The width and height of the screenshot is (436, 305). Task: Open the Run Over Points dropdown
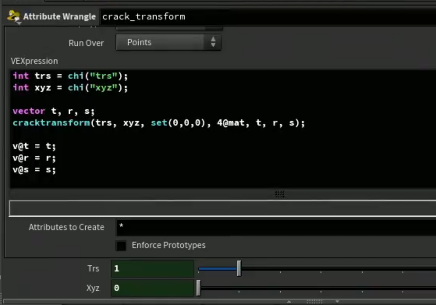point(168,42)
